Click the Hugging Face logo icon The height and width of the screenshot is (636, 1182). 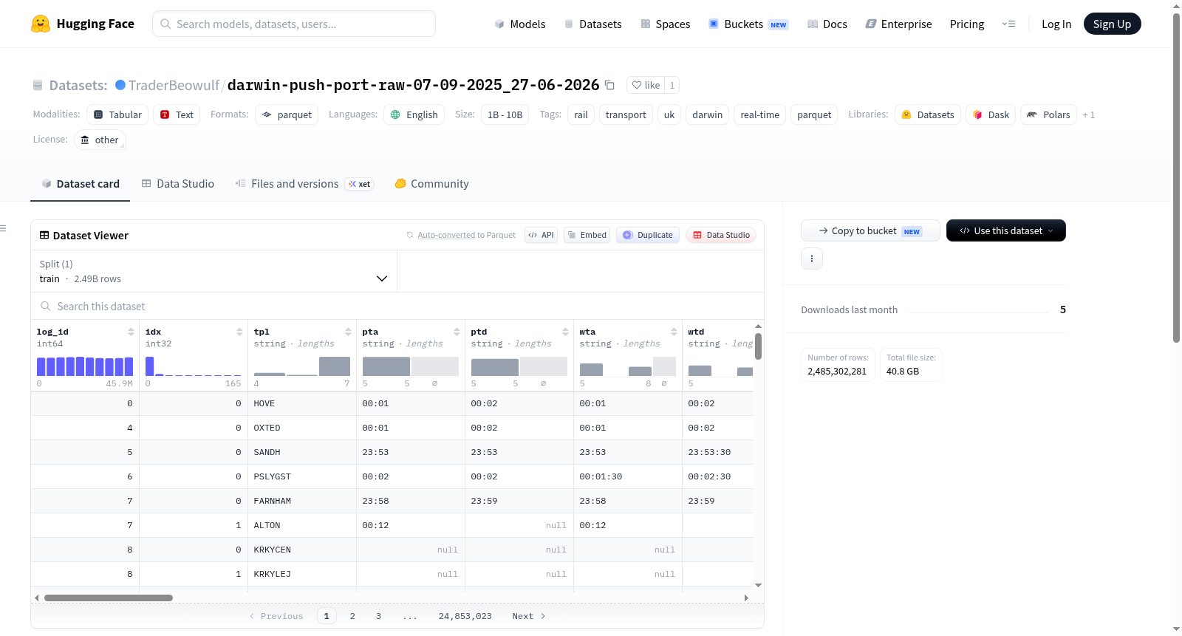point(41,24)
